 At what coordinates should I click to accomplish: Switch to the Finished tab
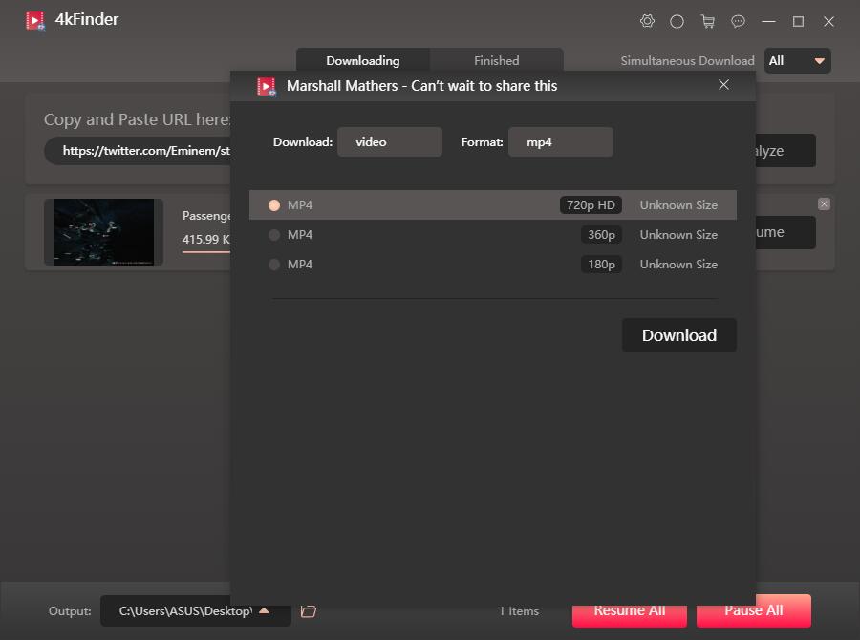(497, 59)
